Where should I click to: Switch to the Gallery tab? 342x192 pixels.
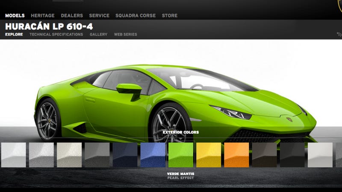point(98,35)
